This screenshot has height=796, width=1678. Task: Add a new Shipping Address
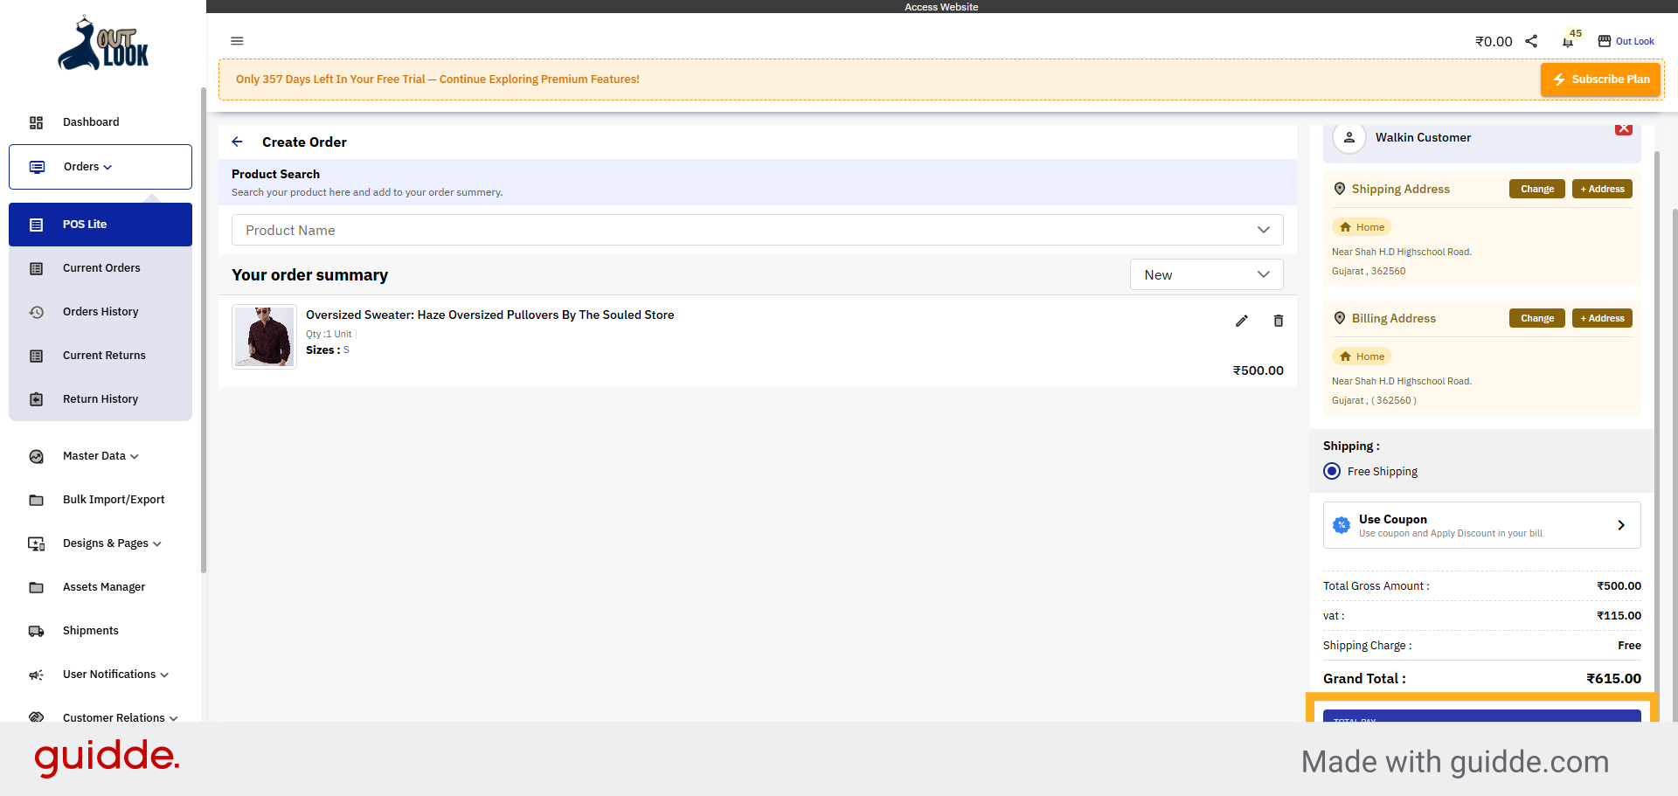[1602, 189]
